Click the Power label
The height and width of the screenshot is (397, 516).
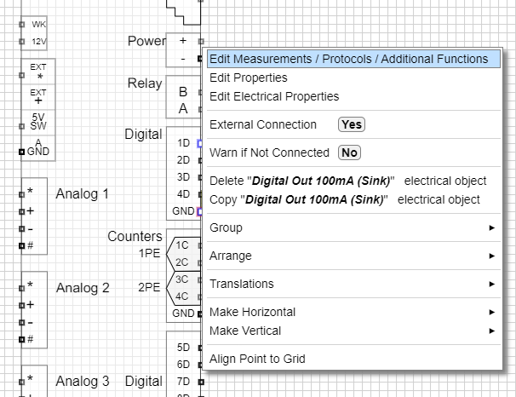[146, 41]
